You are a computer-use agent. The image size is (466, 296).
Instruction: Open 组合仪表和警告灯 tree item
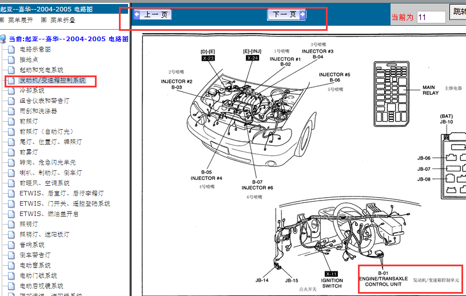[x=44, y=101]
